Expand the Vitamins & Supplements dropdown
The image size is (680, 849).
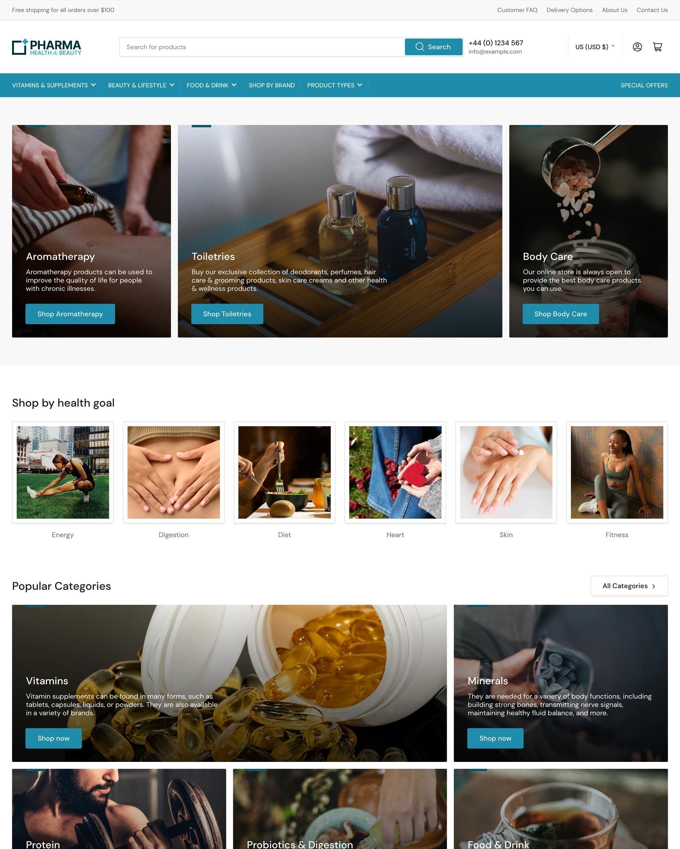pyautogui.click(x=54, y=85)
